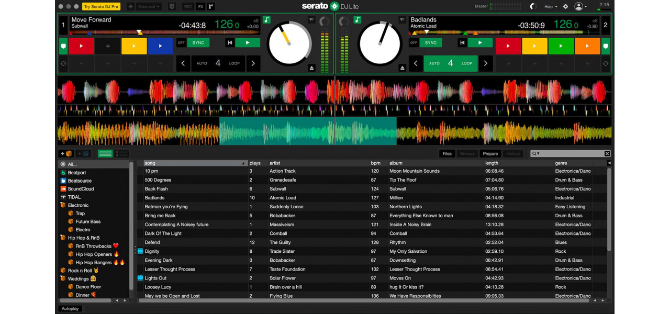
Task: Open the Files panel tab
Action: 447,153
